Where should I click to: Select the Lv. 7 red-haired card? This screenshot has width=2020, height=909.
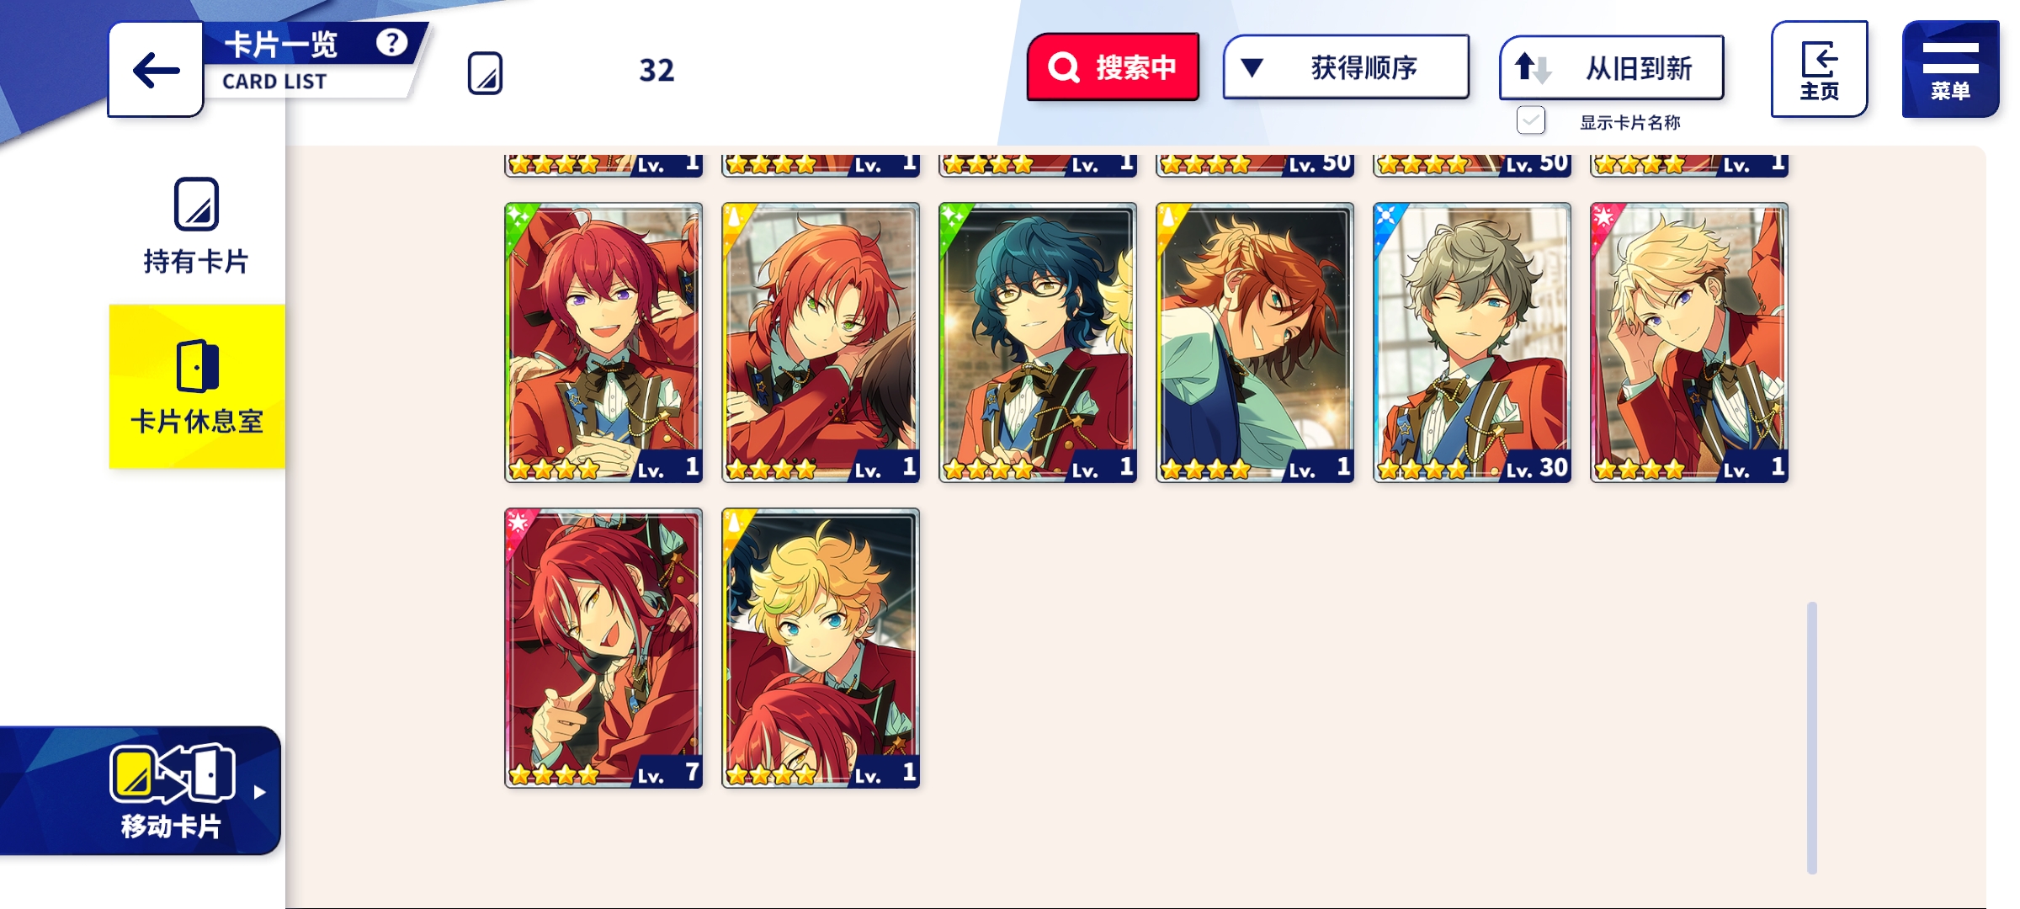(603, 648)
